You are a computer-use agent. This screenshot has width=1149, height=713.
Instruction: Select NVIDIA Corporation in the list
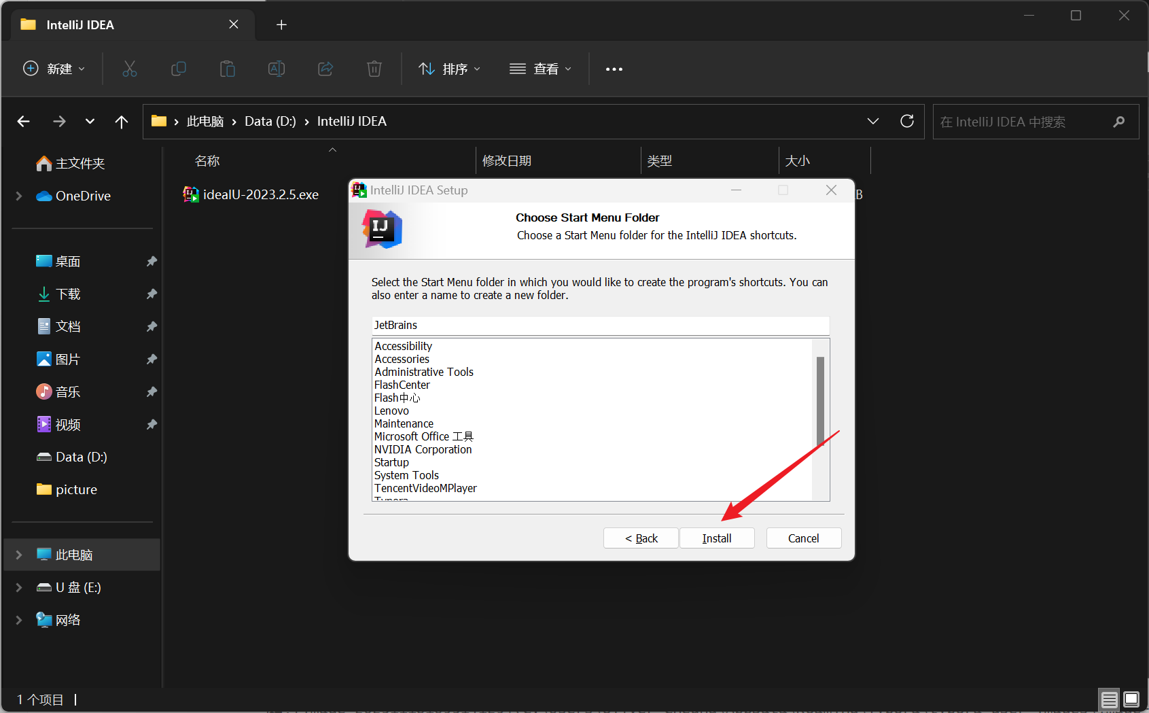[423, 449]
